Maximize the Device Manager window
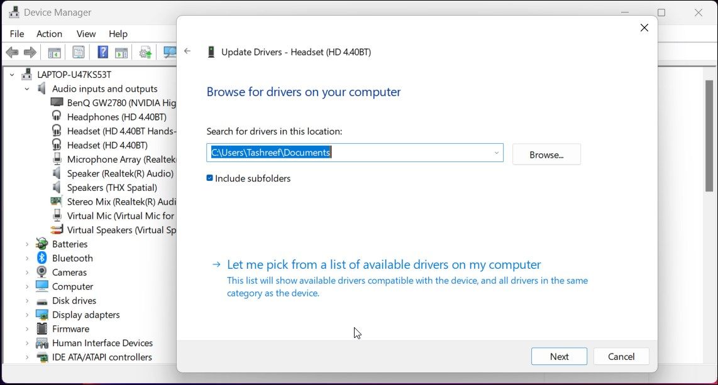The height and width of the screenshot is (385, 718). point(661,13)
